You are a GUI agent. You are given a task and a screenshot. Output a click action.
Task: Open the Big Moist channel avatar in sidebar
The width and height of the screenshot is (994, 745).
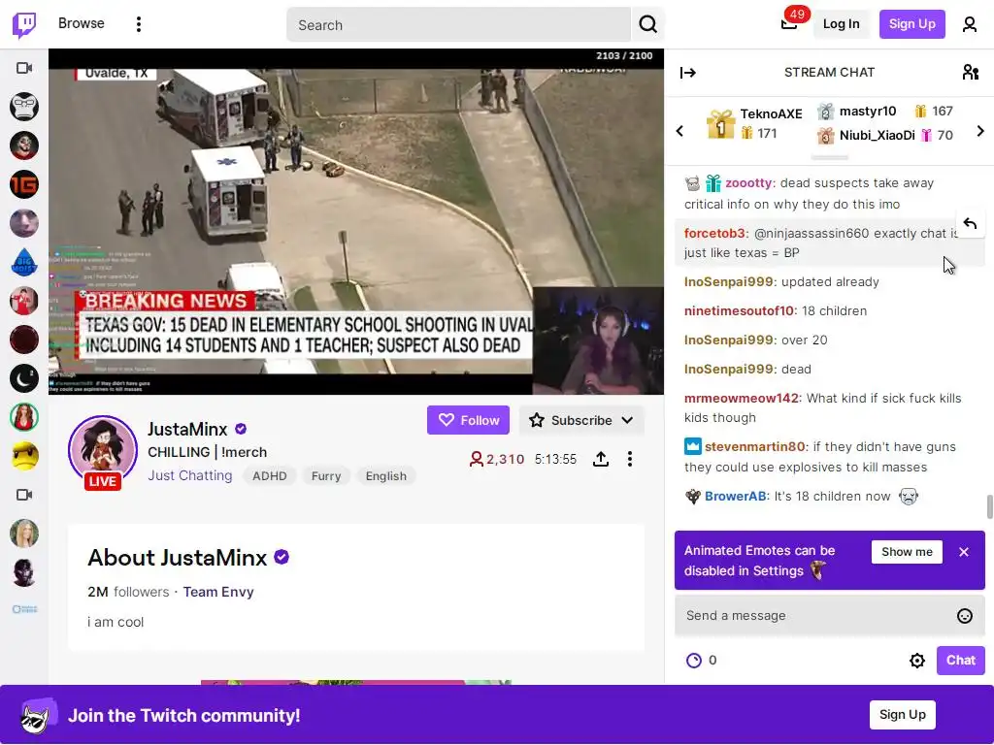24,262
